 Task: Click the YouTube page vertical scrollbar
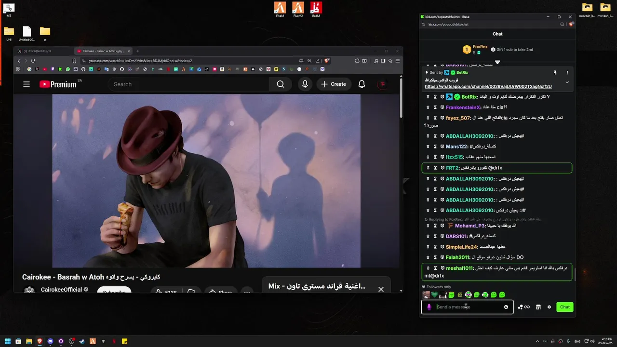(401, 99)
